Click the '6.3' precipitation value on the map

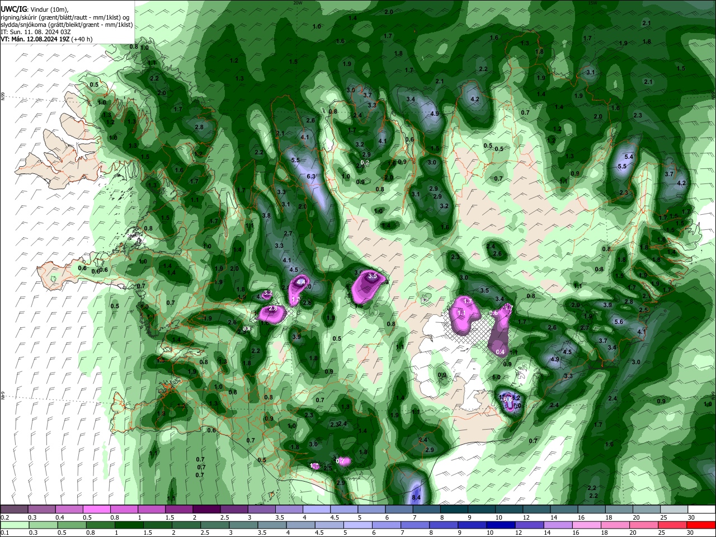tap(312, 176)
